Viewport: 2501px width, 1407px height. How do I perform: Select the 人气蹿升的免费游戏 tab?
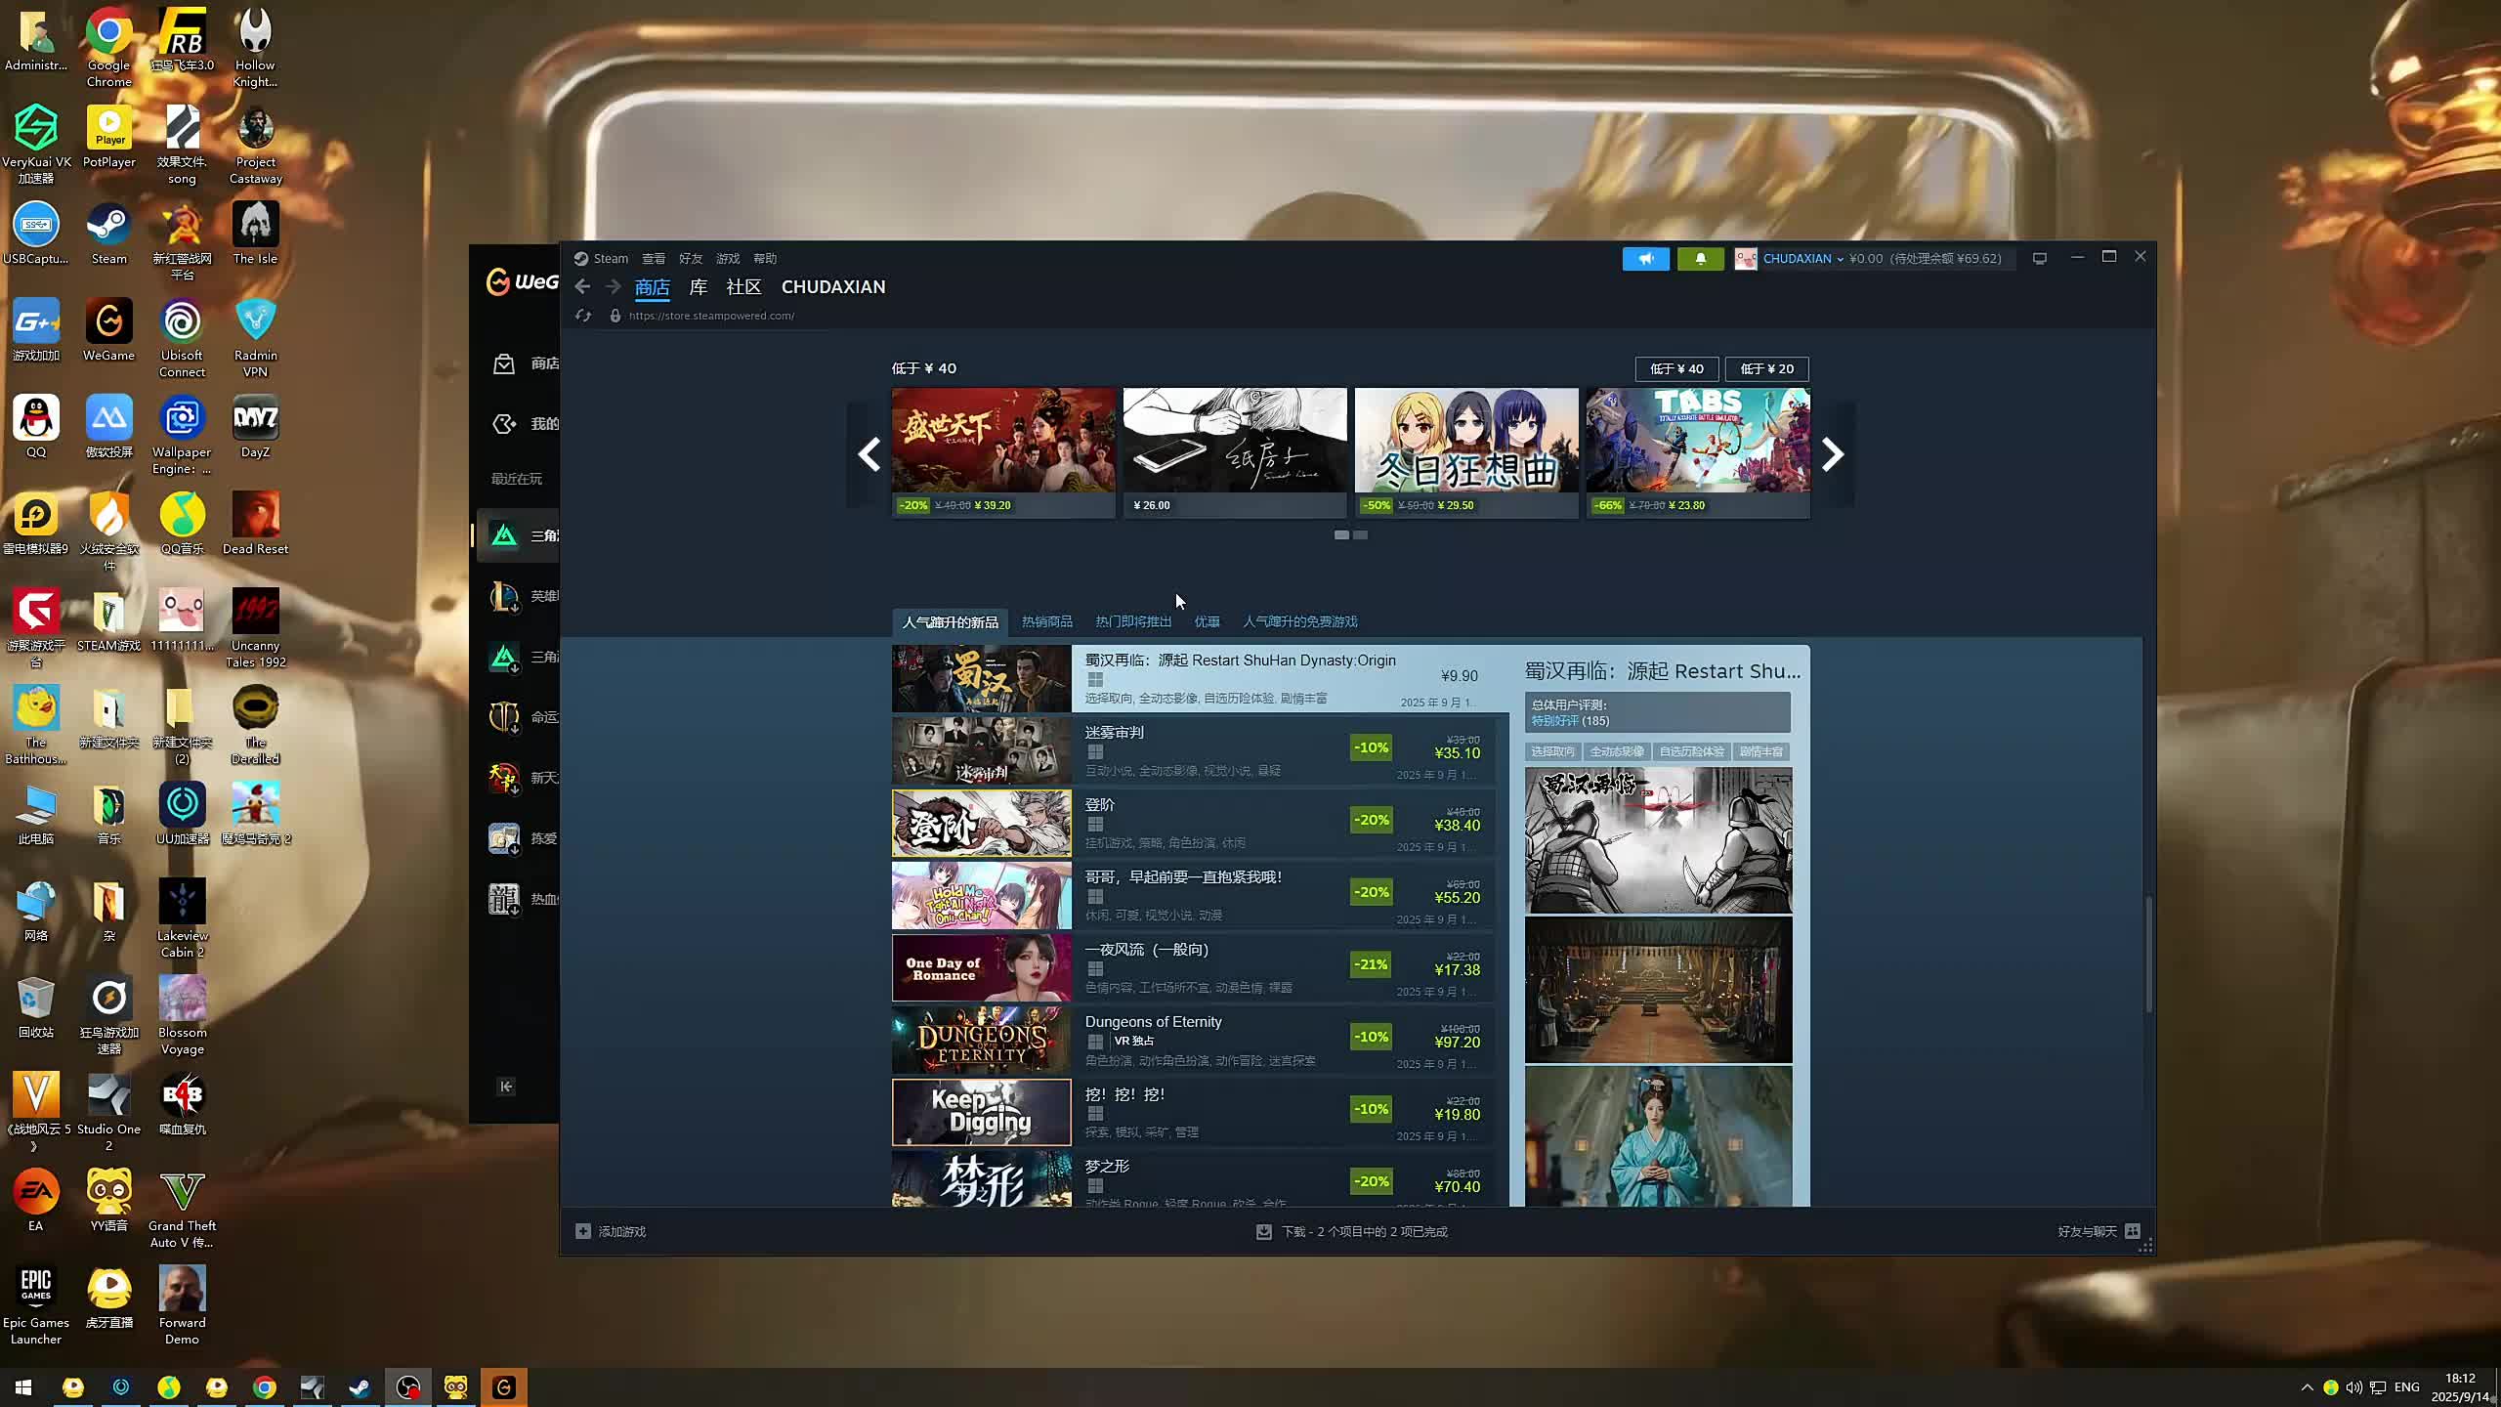click(x=1300, y=621)
